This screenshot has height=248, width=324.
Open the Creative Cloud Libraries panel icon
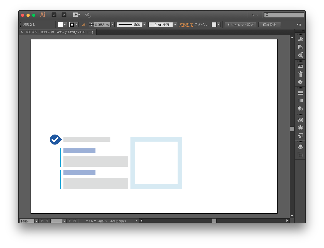click(300, 120)
